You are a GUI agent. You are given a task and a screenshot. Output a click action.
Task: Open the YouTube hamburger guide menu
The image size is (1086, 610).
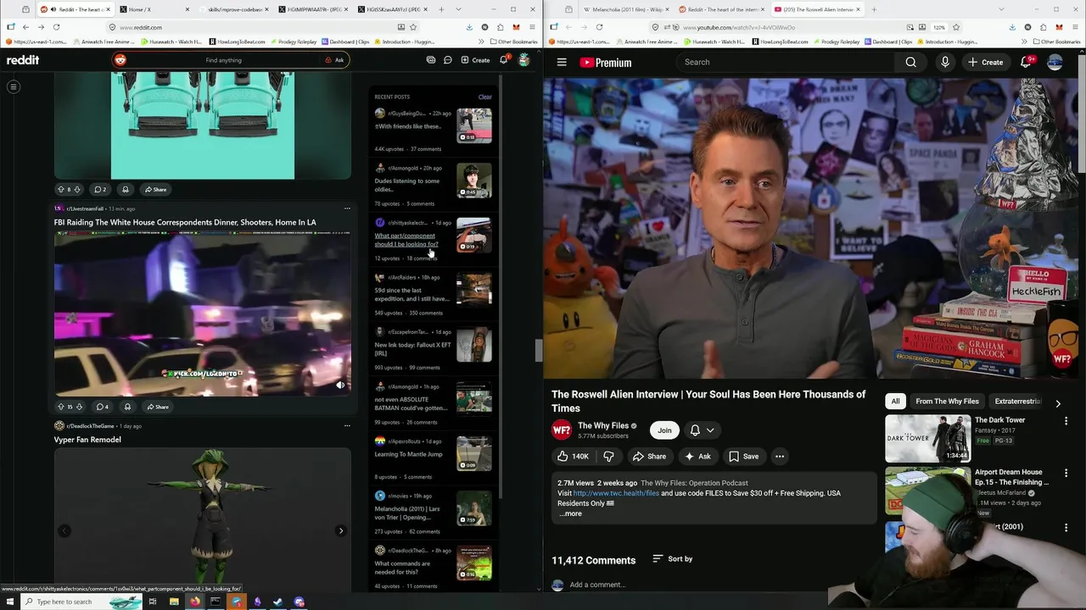562,62
